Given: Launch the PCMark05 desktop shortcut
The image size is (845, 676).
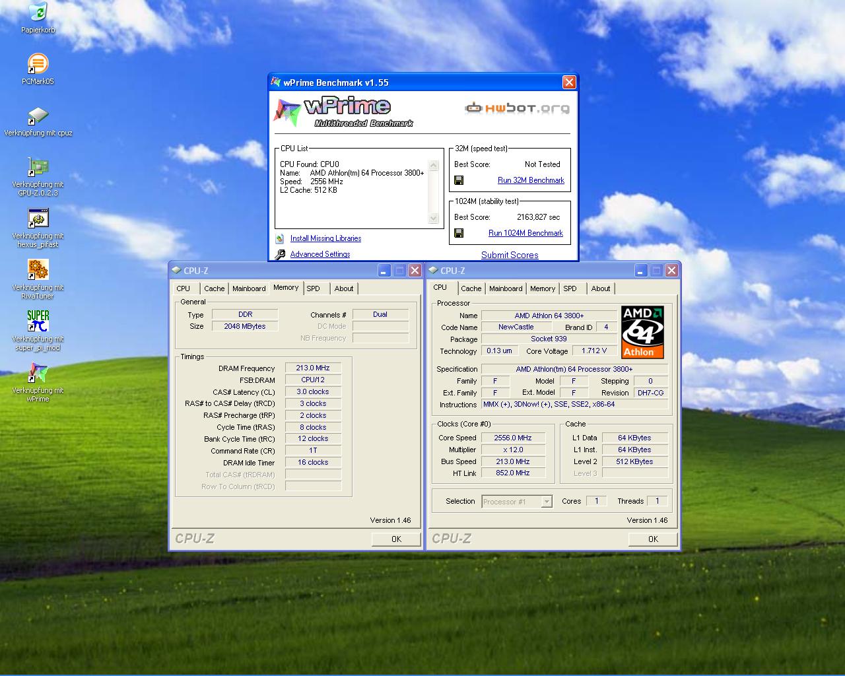Looking at the screenshot, I should click(38, 64).
